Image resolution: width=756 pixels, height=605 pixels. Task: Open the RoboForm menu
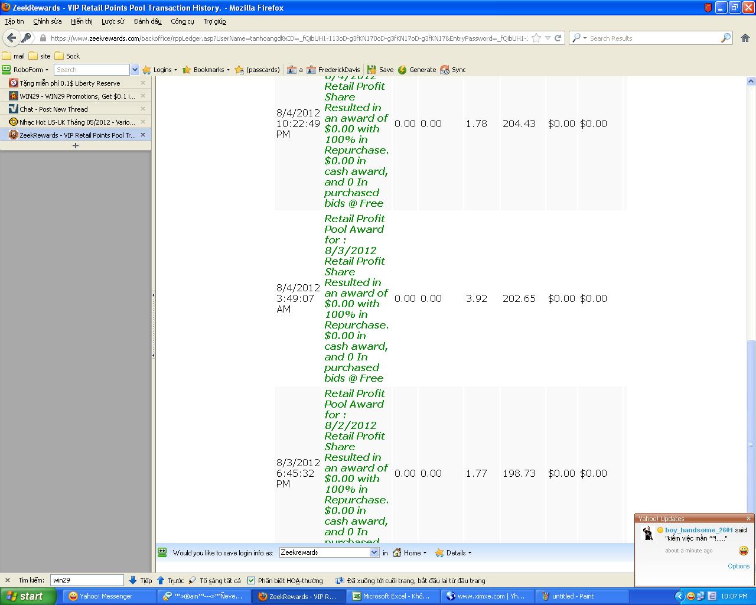[25, 70]
